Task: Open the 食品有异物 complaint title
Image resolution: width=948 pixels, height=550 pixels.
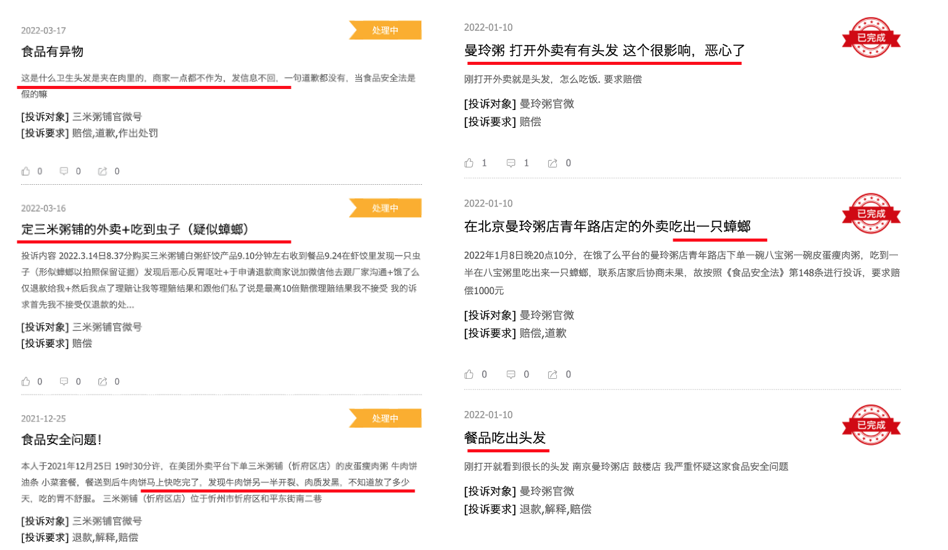Action: (x=53, y=51)
